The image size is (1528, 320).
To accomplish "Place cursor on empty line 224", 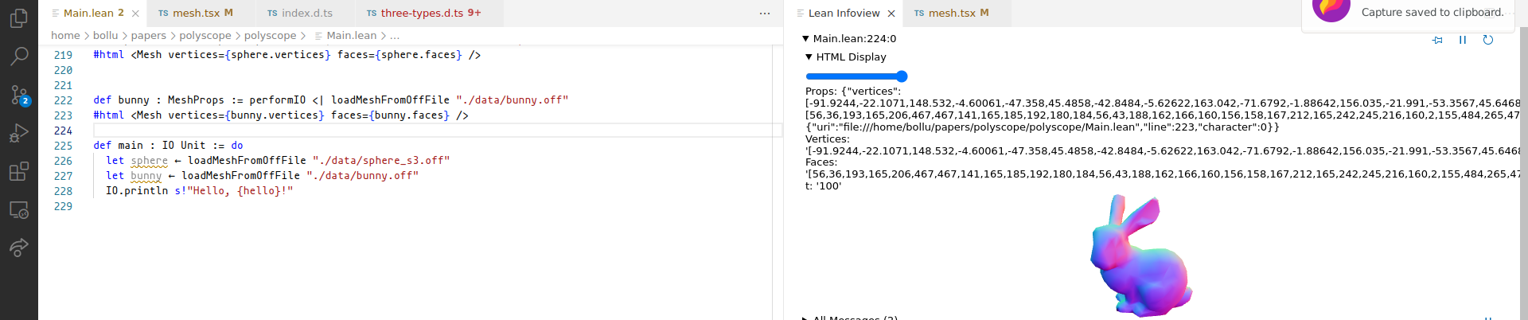I will [438, 131].
